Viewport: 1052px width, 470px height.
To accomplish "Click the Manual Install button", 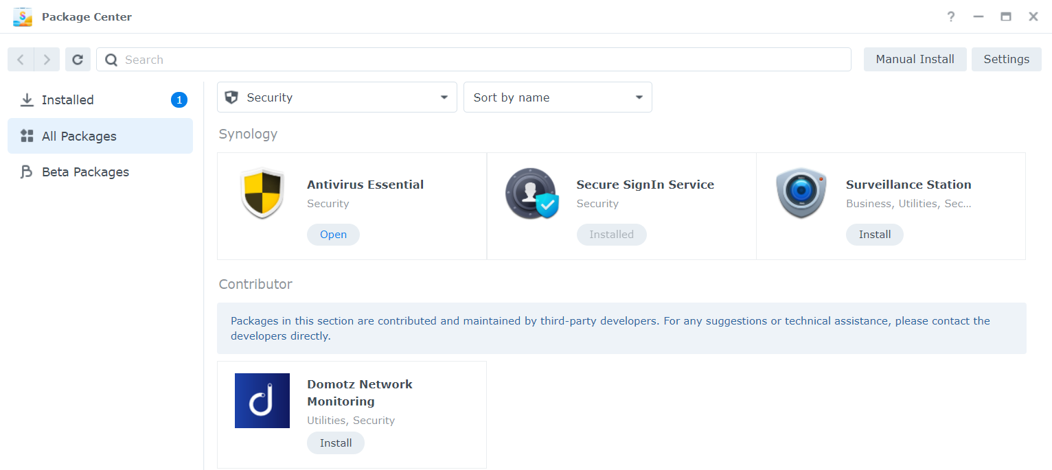I will coord(915,60).
